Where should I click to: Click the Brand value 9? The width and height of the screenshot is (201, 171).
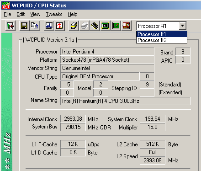pyautogui.click(x=183, y=52)
